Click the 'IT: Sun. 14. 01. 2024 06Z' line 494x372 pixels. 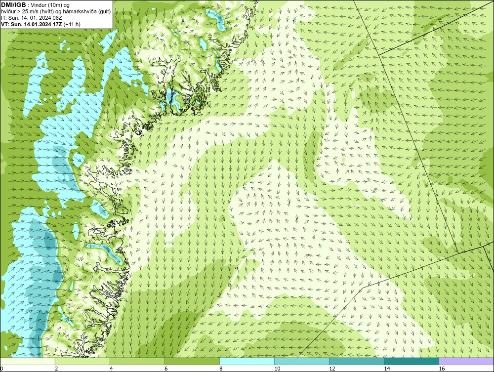click(32, 18)
